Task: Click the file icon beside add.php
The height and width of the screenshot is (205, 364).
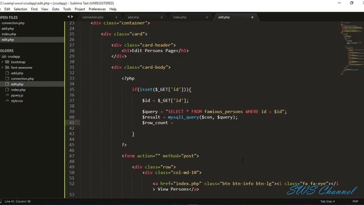Action: point(7,73)
